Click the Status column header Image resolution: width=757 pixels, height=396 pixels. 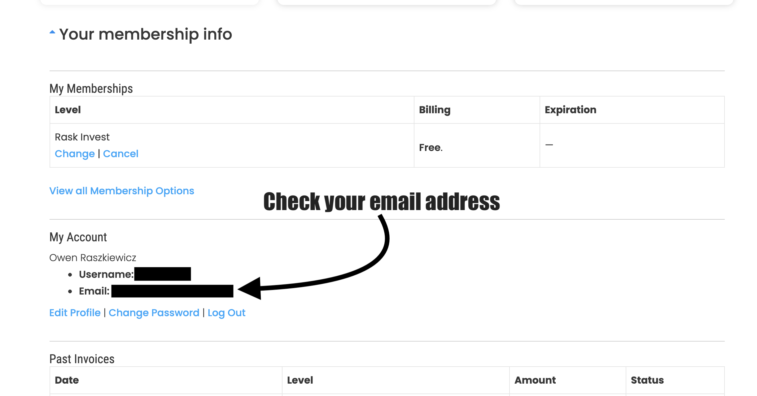coord(647,380)
